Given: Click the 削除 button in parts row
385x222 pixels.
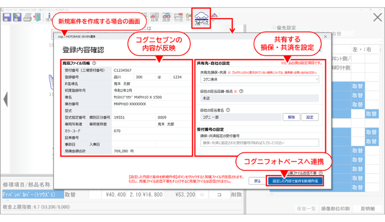Looking at the screenshot, I should tap(236, 195).
